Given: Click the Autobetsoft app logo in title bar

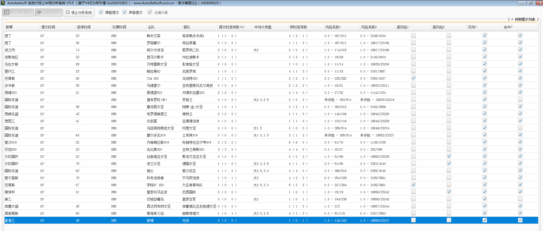Looking at the screenshot, I should click(x=3, y=3).
